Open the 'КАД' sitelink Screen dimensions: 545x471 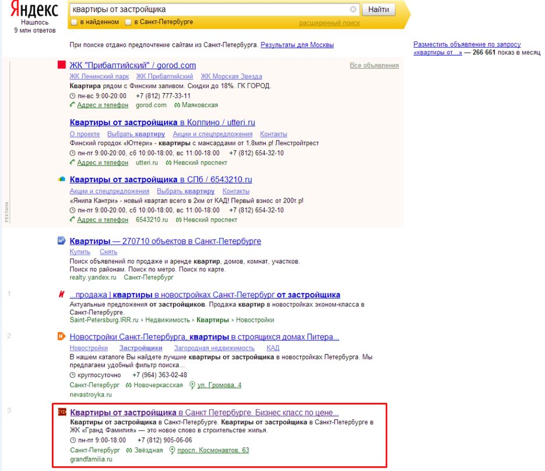[x=273, y=348]
